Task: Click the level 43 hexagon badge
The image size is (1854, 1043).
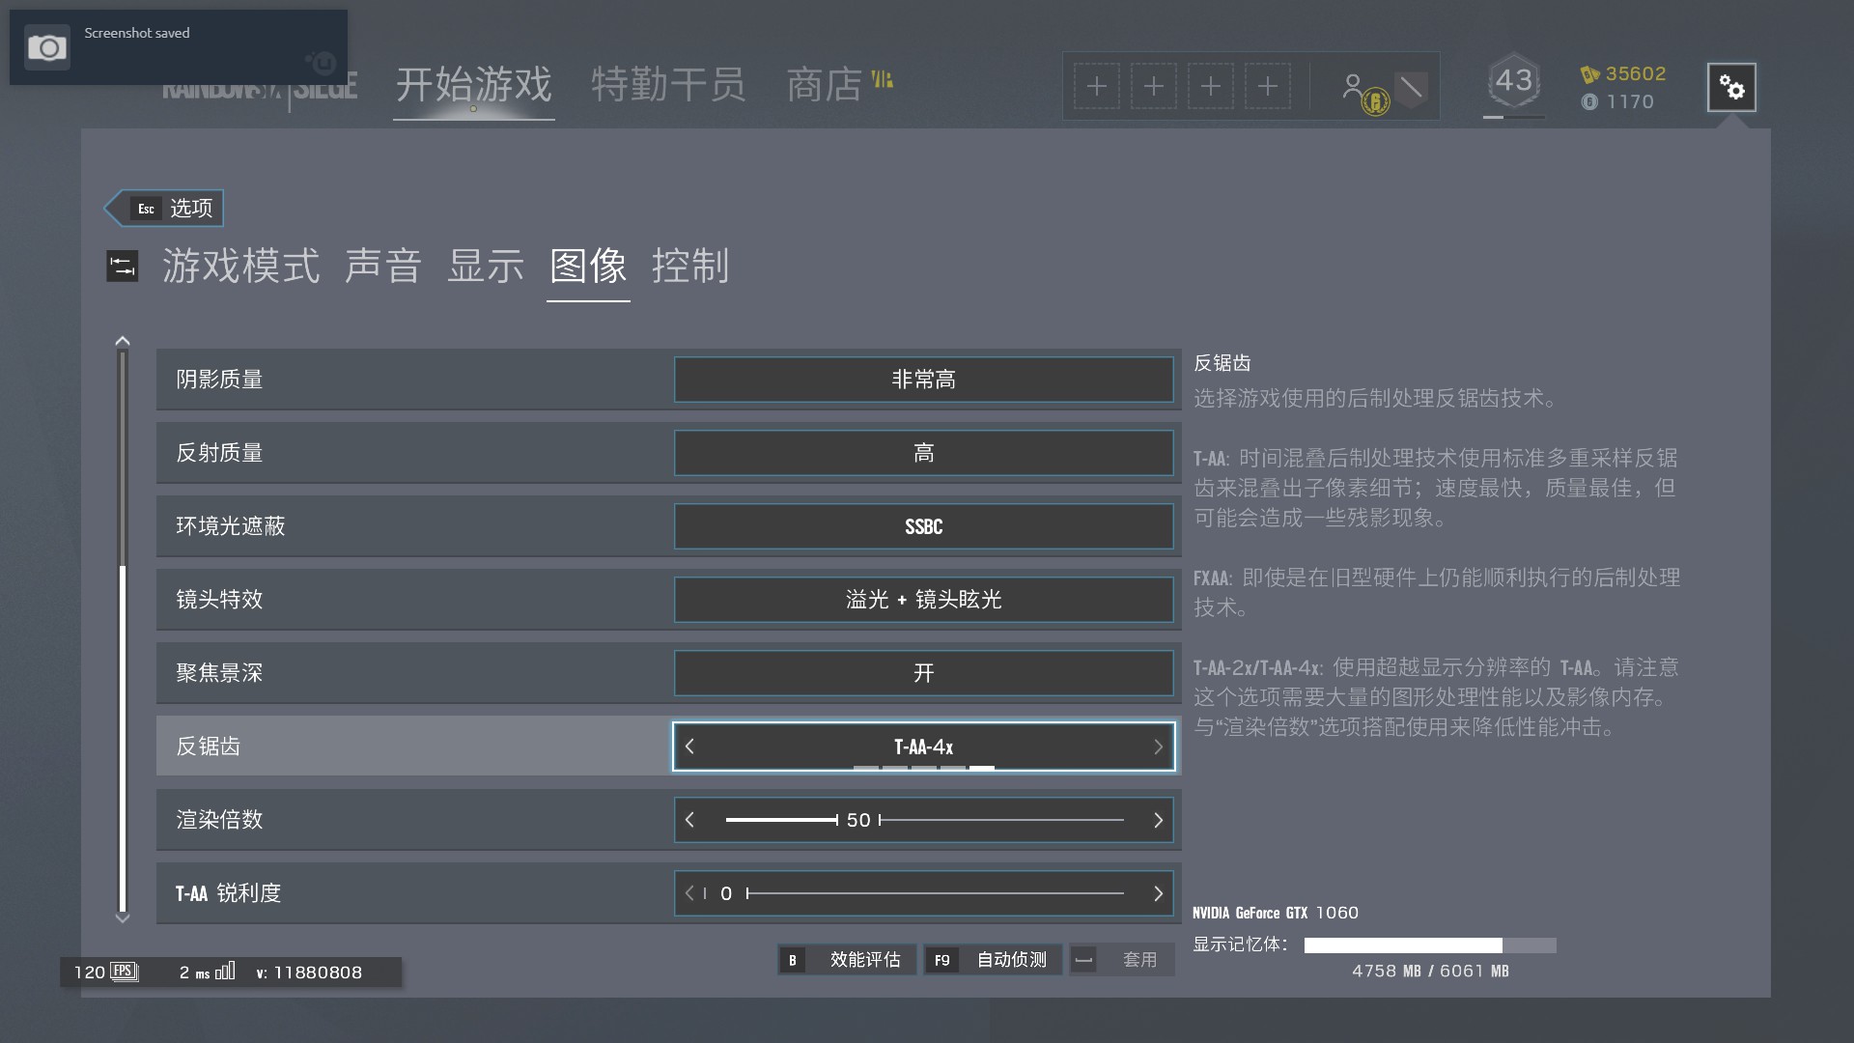Action: point(1513,81)
